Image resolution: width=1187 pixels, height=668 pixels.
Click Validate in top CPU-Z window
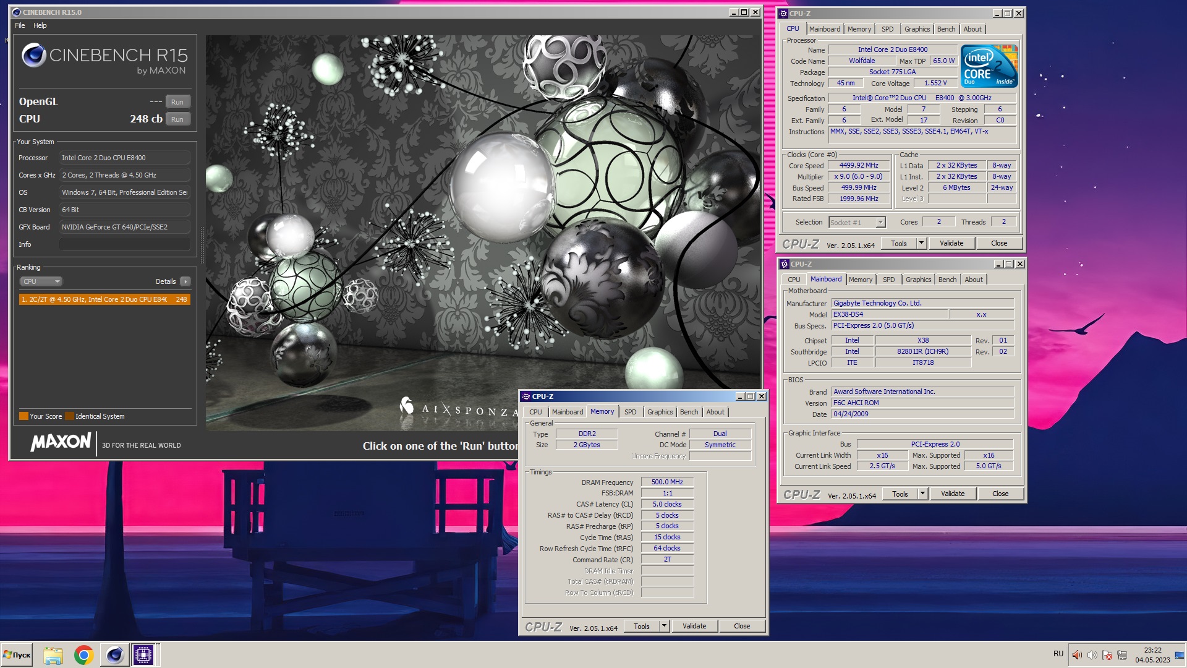pos(951,244)
